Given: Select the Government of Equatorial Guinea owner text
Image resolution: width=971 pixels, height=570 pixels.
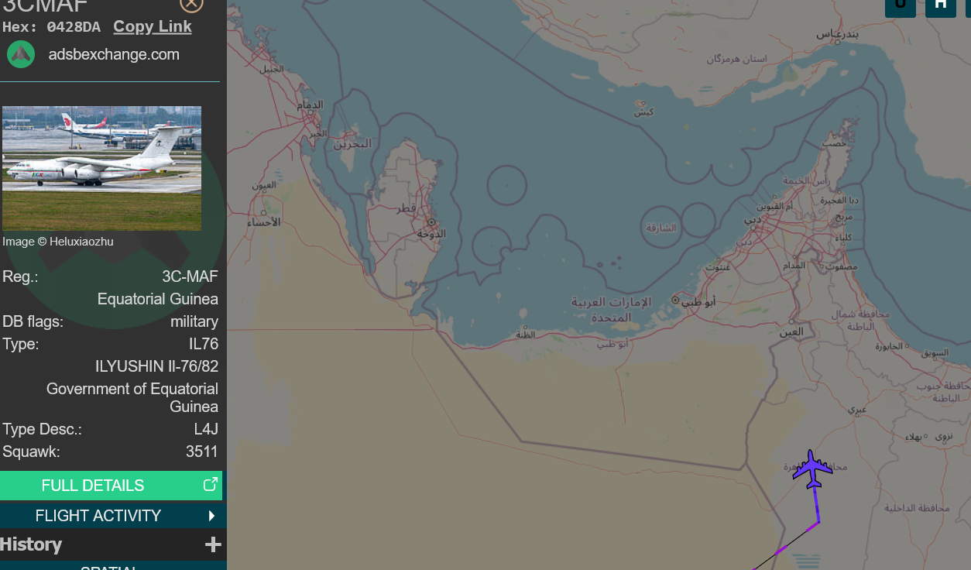Looking at the screenshot, I should pos(132,397).
